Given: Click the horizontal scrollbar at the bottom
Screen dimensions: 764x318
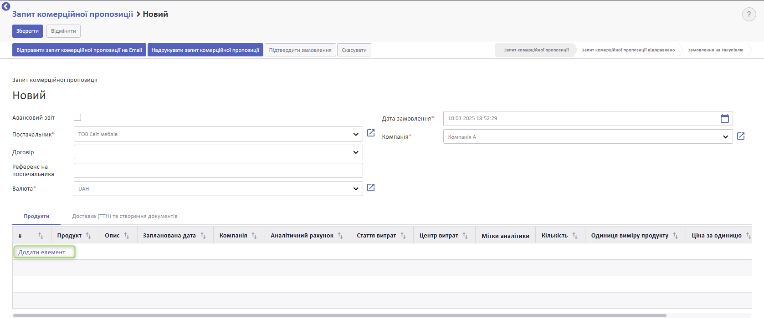Looking at the screenshot, I should coord(339,315).
